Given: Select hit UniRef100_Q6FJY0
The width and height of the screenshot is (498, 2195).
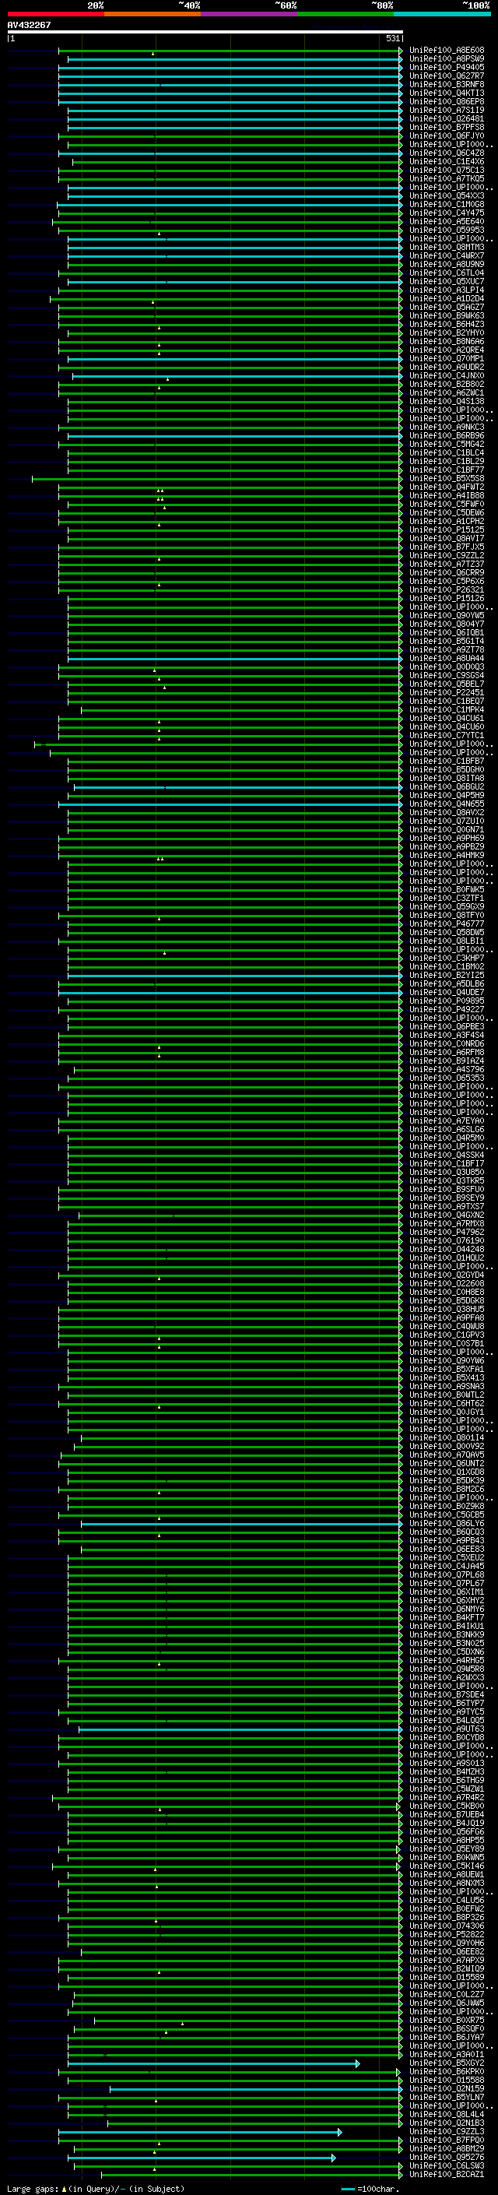Looking at the screenshot, I should [x=446, y=135].
